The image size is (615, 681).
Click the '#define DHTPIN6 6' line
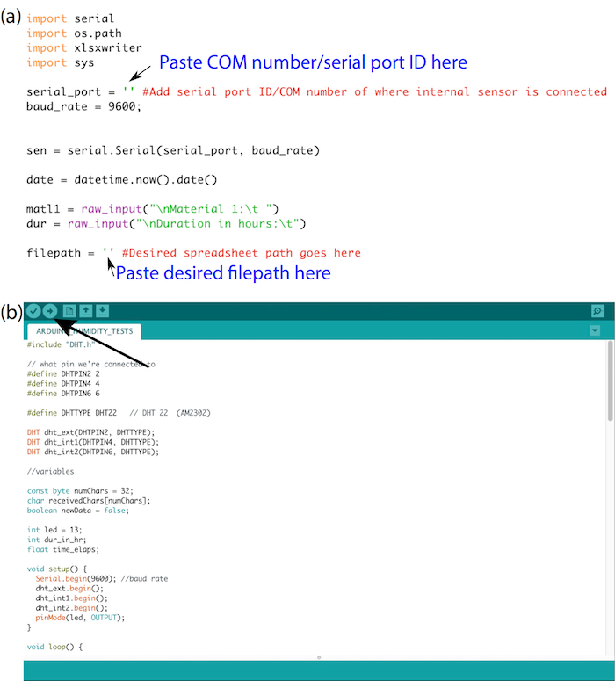(63, 394)
